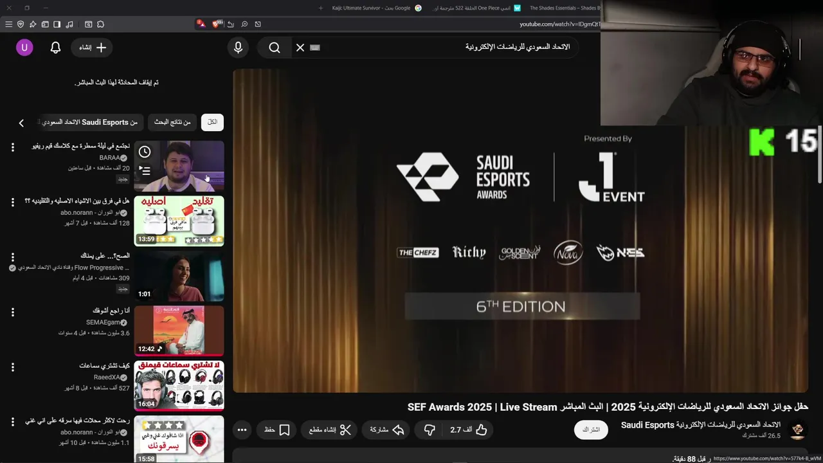Click the SEF Awards video player area
823x463 pixels.
click(520, 231)
